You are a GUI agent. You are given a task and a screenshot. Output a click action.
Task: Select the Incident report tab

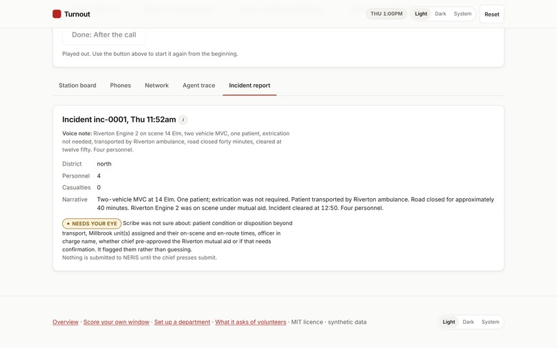(x=249, y=86)
